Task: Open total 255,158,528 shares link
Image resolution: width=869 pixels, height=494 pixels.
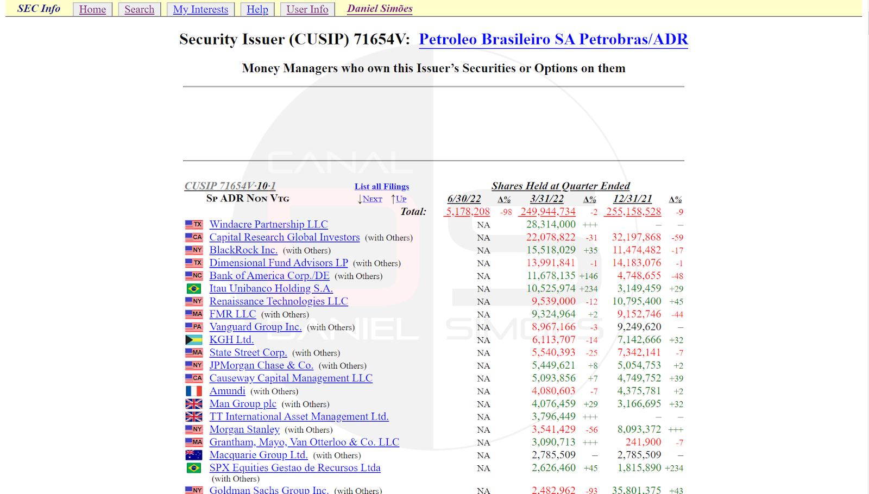Action: 633,212
